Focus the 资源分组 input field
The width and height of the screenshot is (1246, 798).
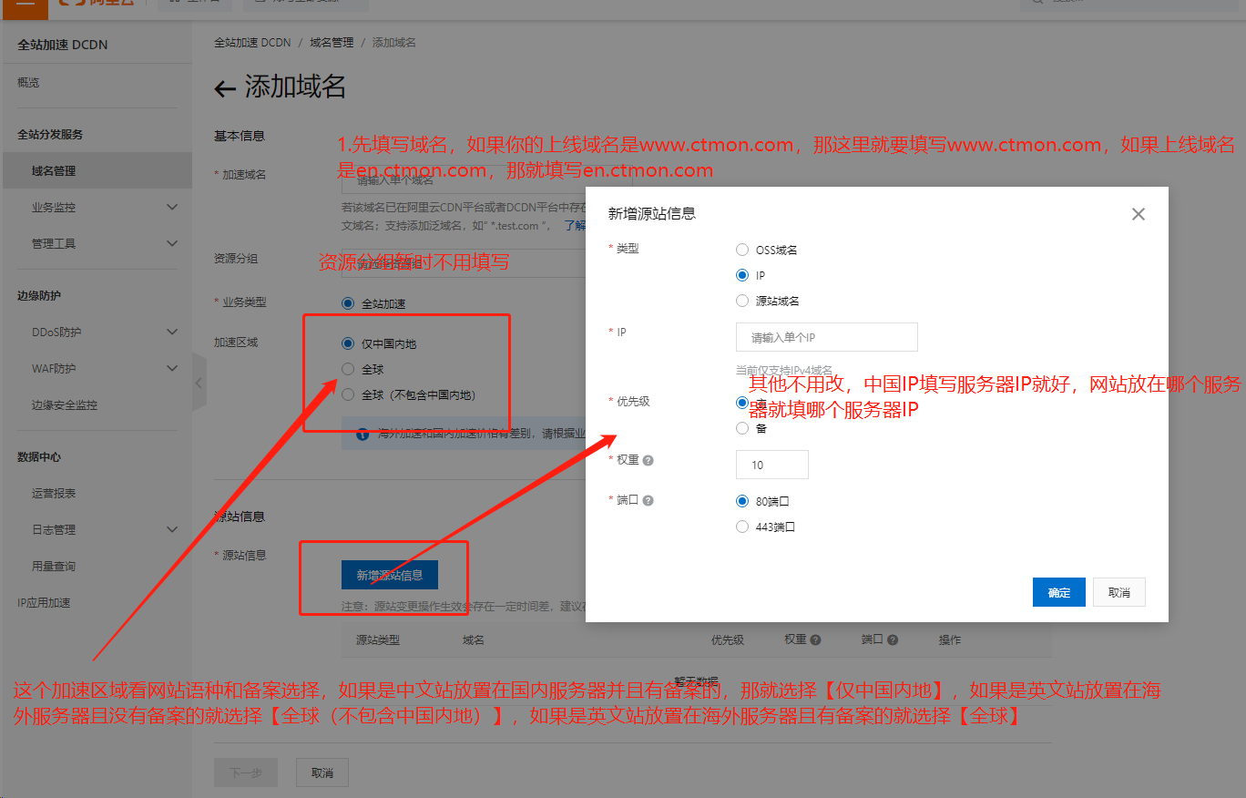coord(463,263)
